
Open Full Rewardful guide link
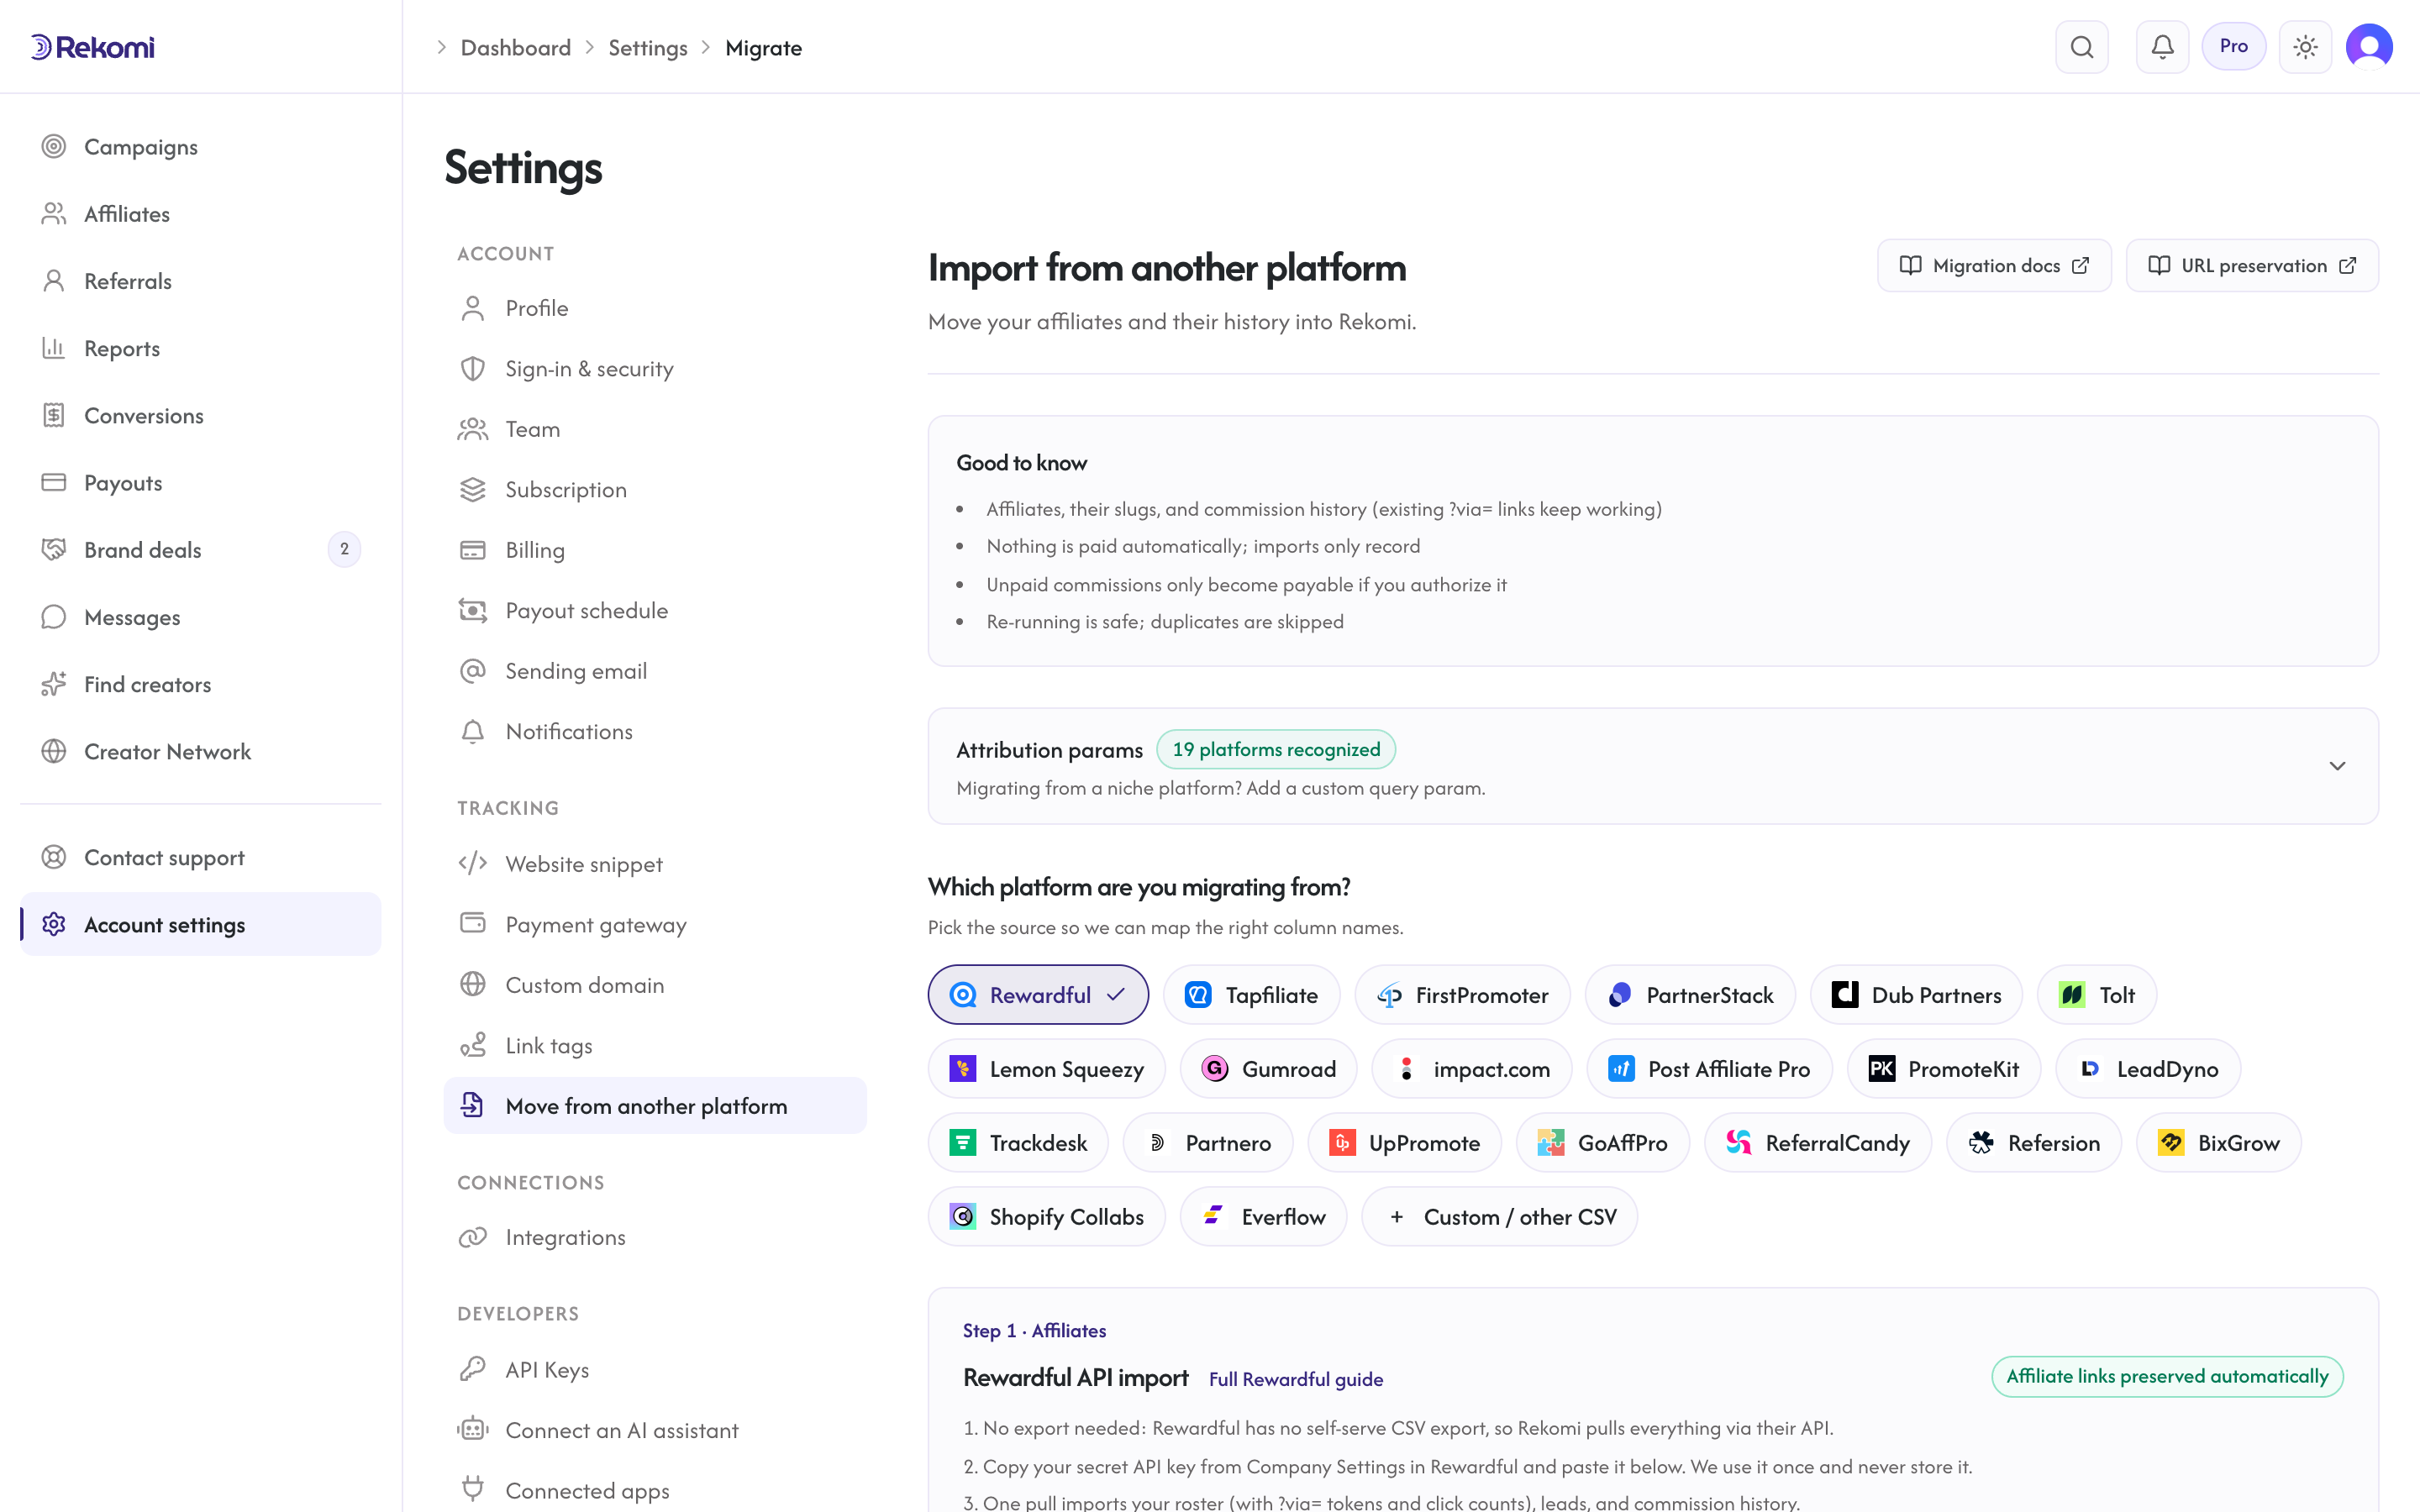(1296, 1379)
